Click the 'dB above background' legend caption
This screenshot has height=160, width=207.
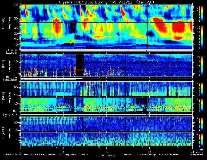click(196, 152)
